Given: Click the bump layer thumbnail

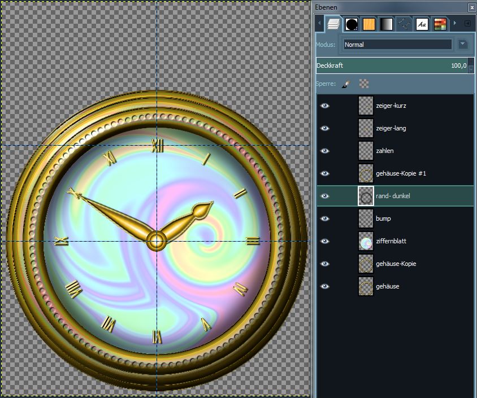Looking at the screenshot, I should (366, 218).
